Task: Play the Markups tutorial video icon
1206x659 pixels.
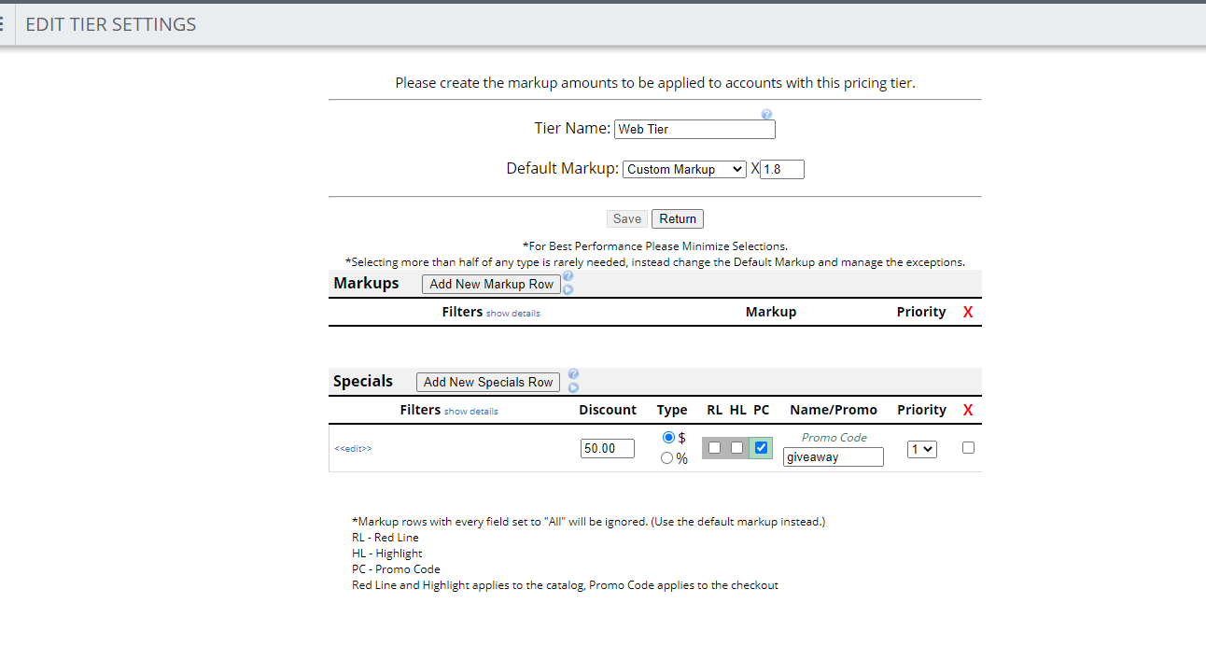Action: click(x=568, y=289)
